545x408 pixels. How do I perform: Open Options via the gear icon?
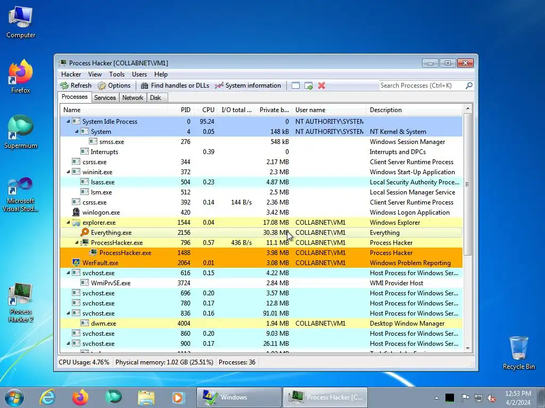(102, 86)
